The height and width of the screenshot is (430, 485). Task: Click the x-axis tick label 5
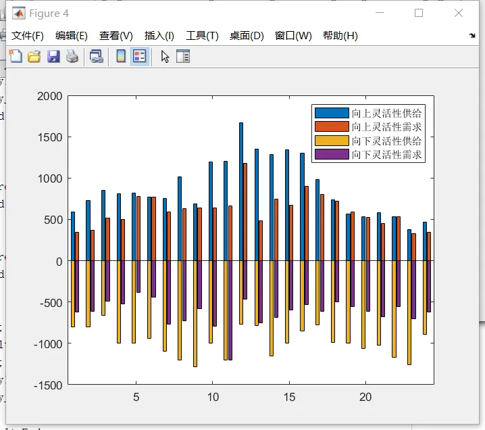[x=136, y=397]
